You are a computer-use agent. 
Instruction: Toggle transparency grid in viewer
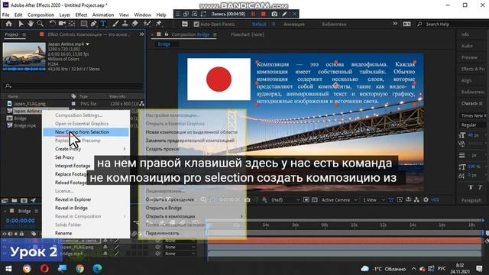[x=315, y=199]
